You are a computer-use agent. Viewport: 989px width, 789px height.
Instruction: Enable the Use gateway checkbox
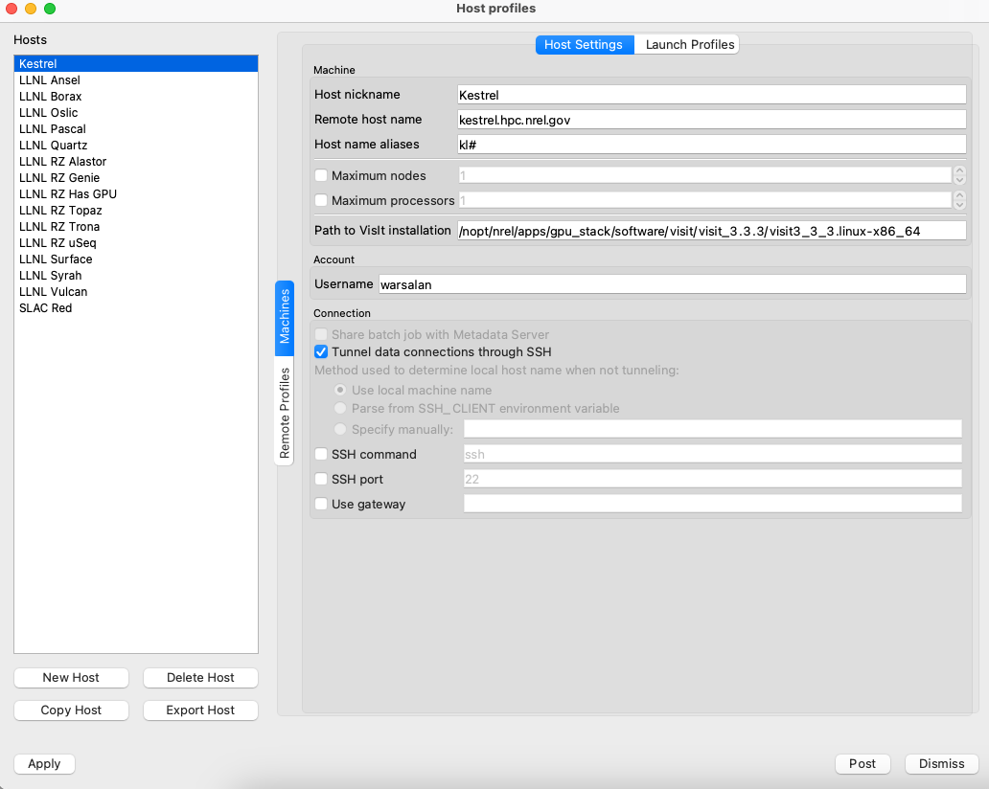pos(321,505)
